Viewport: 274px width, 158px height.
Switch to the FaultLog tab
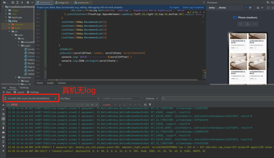coord(24,88)
